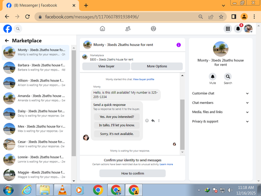Open Barbara conversation in the list

[x=35, y=67]
